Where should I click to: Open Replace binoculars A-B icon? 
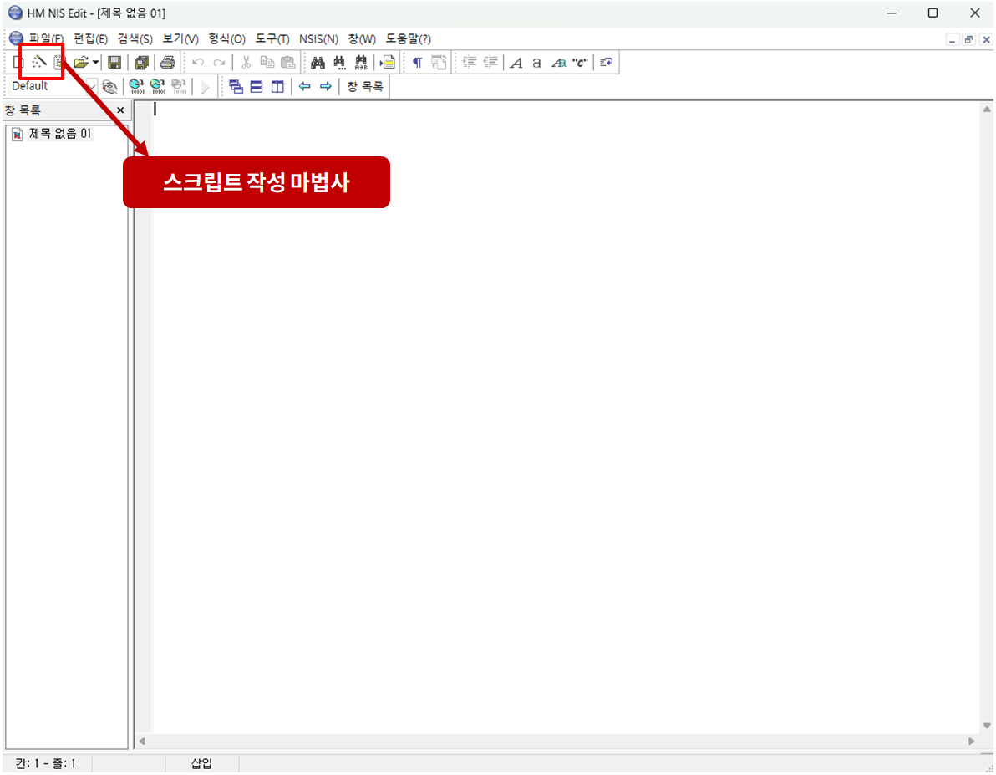(x=361, y=63)
